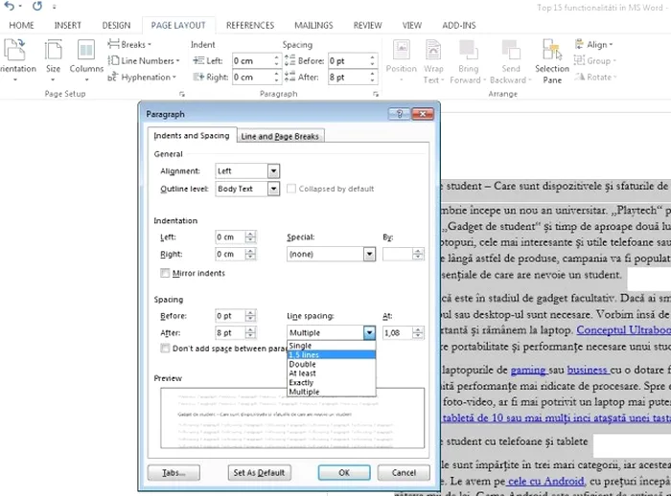Screen dimensions: 671x496
Task: Select Exactly line spacing option
Action: point(332,383)
